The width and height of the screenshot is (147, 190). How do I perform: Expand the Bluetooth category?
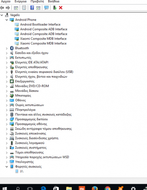(7, 48)
